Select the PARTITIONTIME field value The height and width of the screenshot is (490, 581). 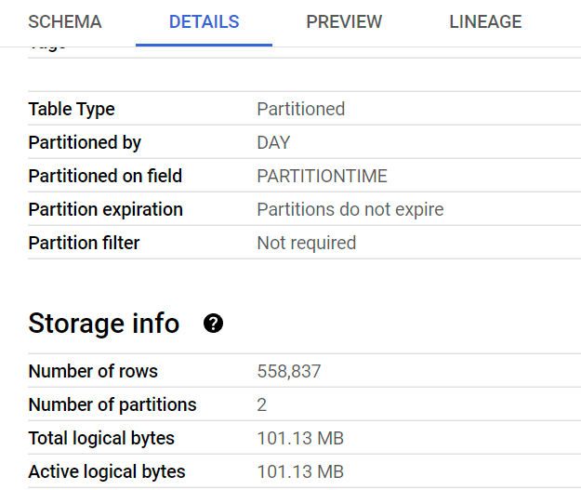(322, 176)
